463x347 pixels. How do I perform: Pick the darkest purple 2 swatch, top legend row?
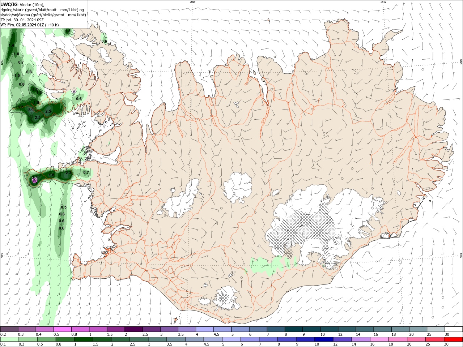click(133, 329)
